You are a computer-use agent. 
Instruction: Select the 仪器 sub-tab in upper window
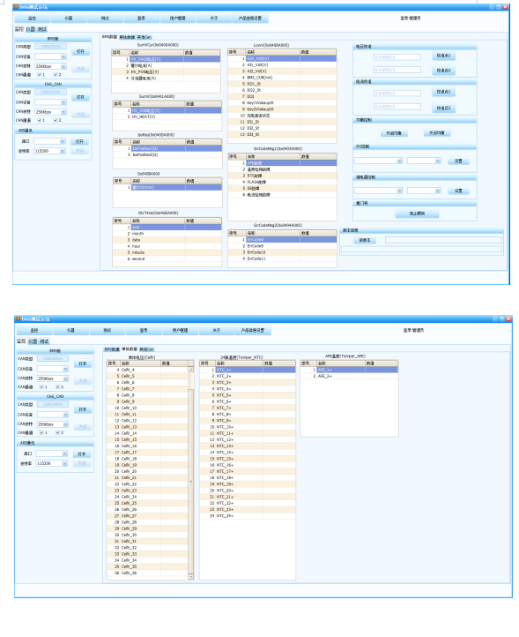click(x=31, y=29)
